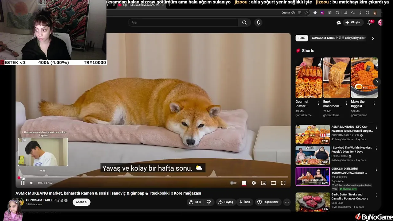Open the favorites list icon
393x221 pixels.
[353, 13]
